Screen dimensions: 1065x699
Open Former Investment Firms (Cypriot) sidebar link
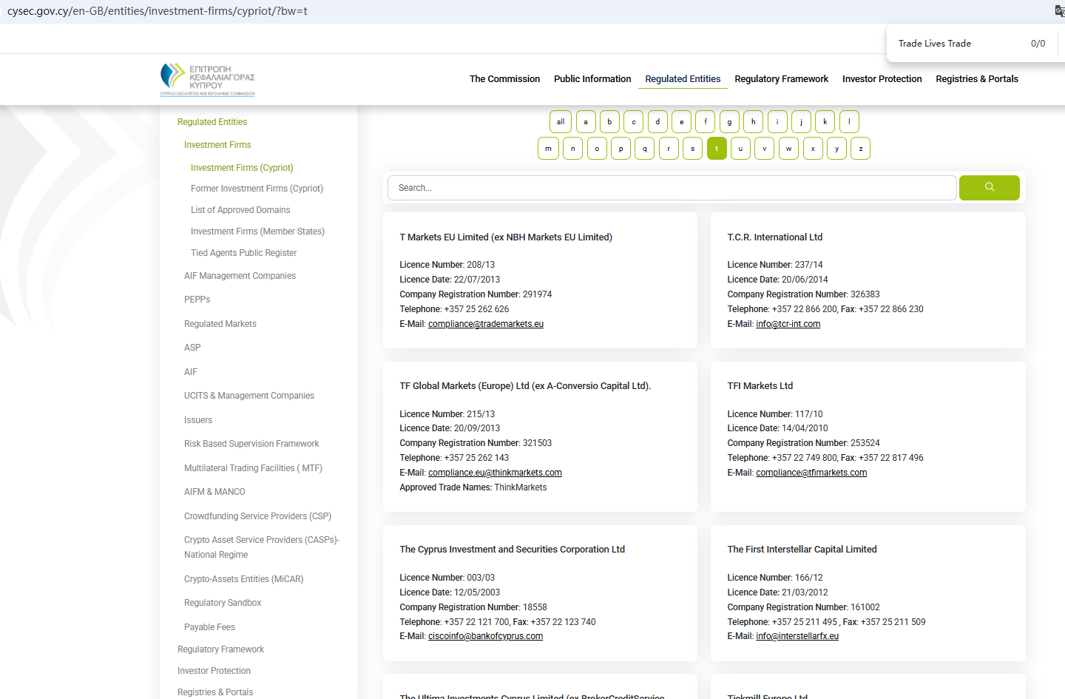coord(257,189)
